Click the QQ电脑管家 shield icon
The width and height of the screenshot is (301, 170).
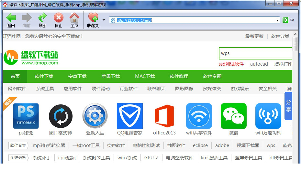pyautogui.click(x=130, y=116)
